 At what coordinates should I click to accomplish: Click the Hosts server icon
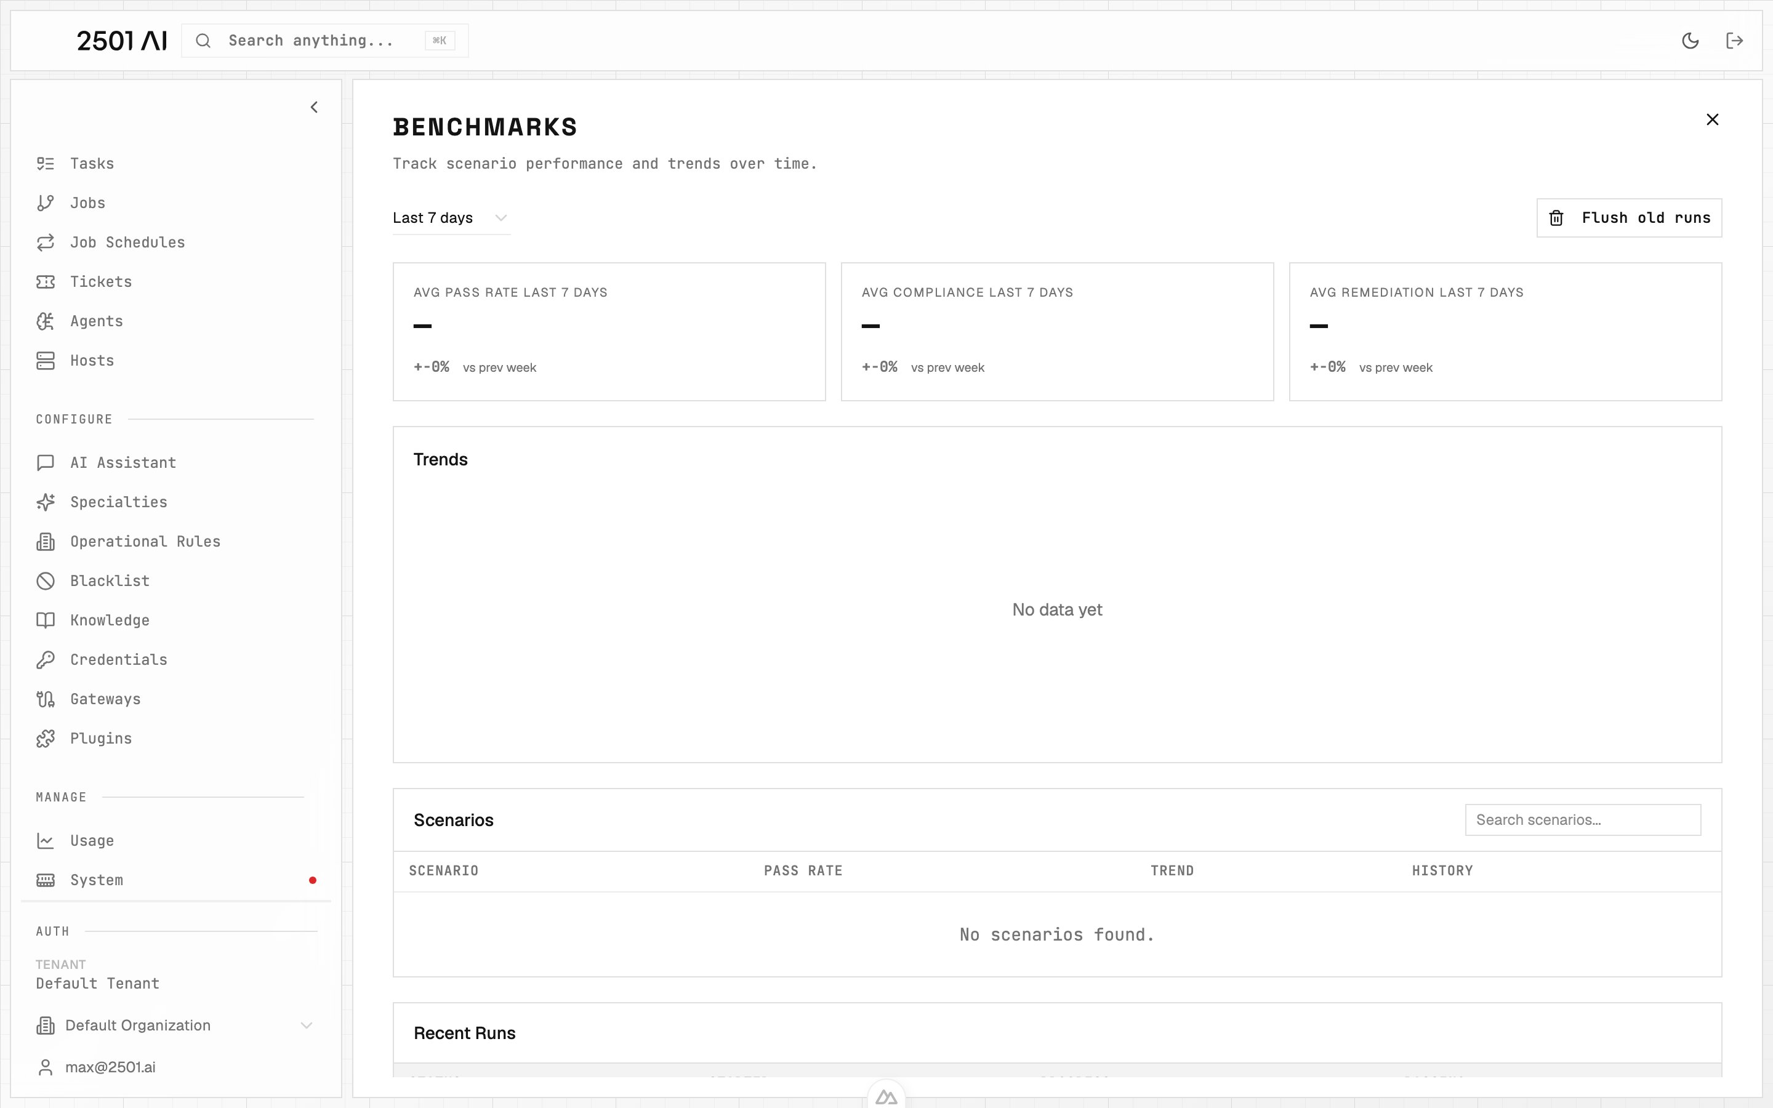tap(46, 361)
